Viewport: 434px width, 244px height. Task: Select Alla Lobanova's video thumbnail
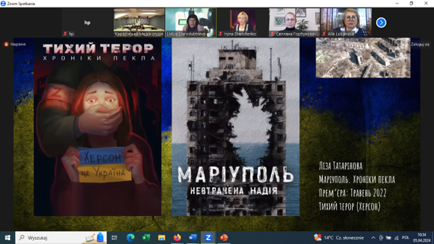click(346, 22)
